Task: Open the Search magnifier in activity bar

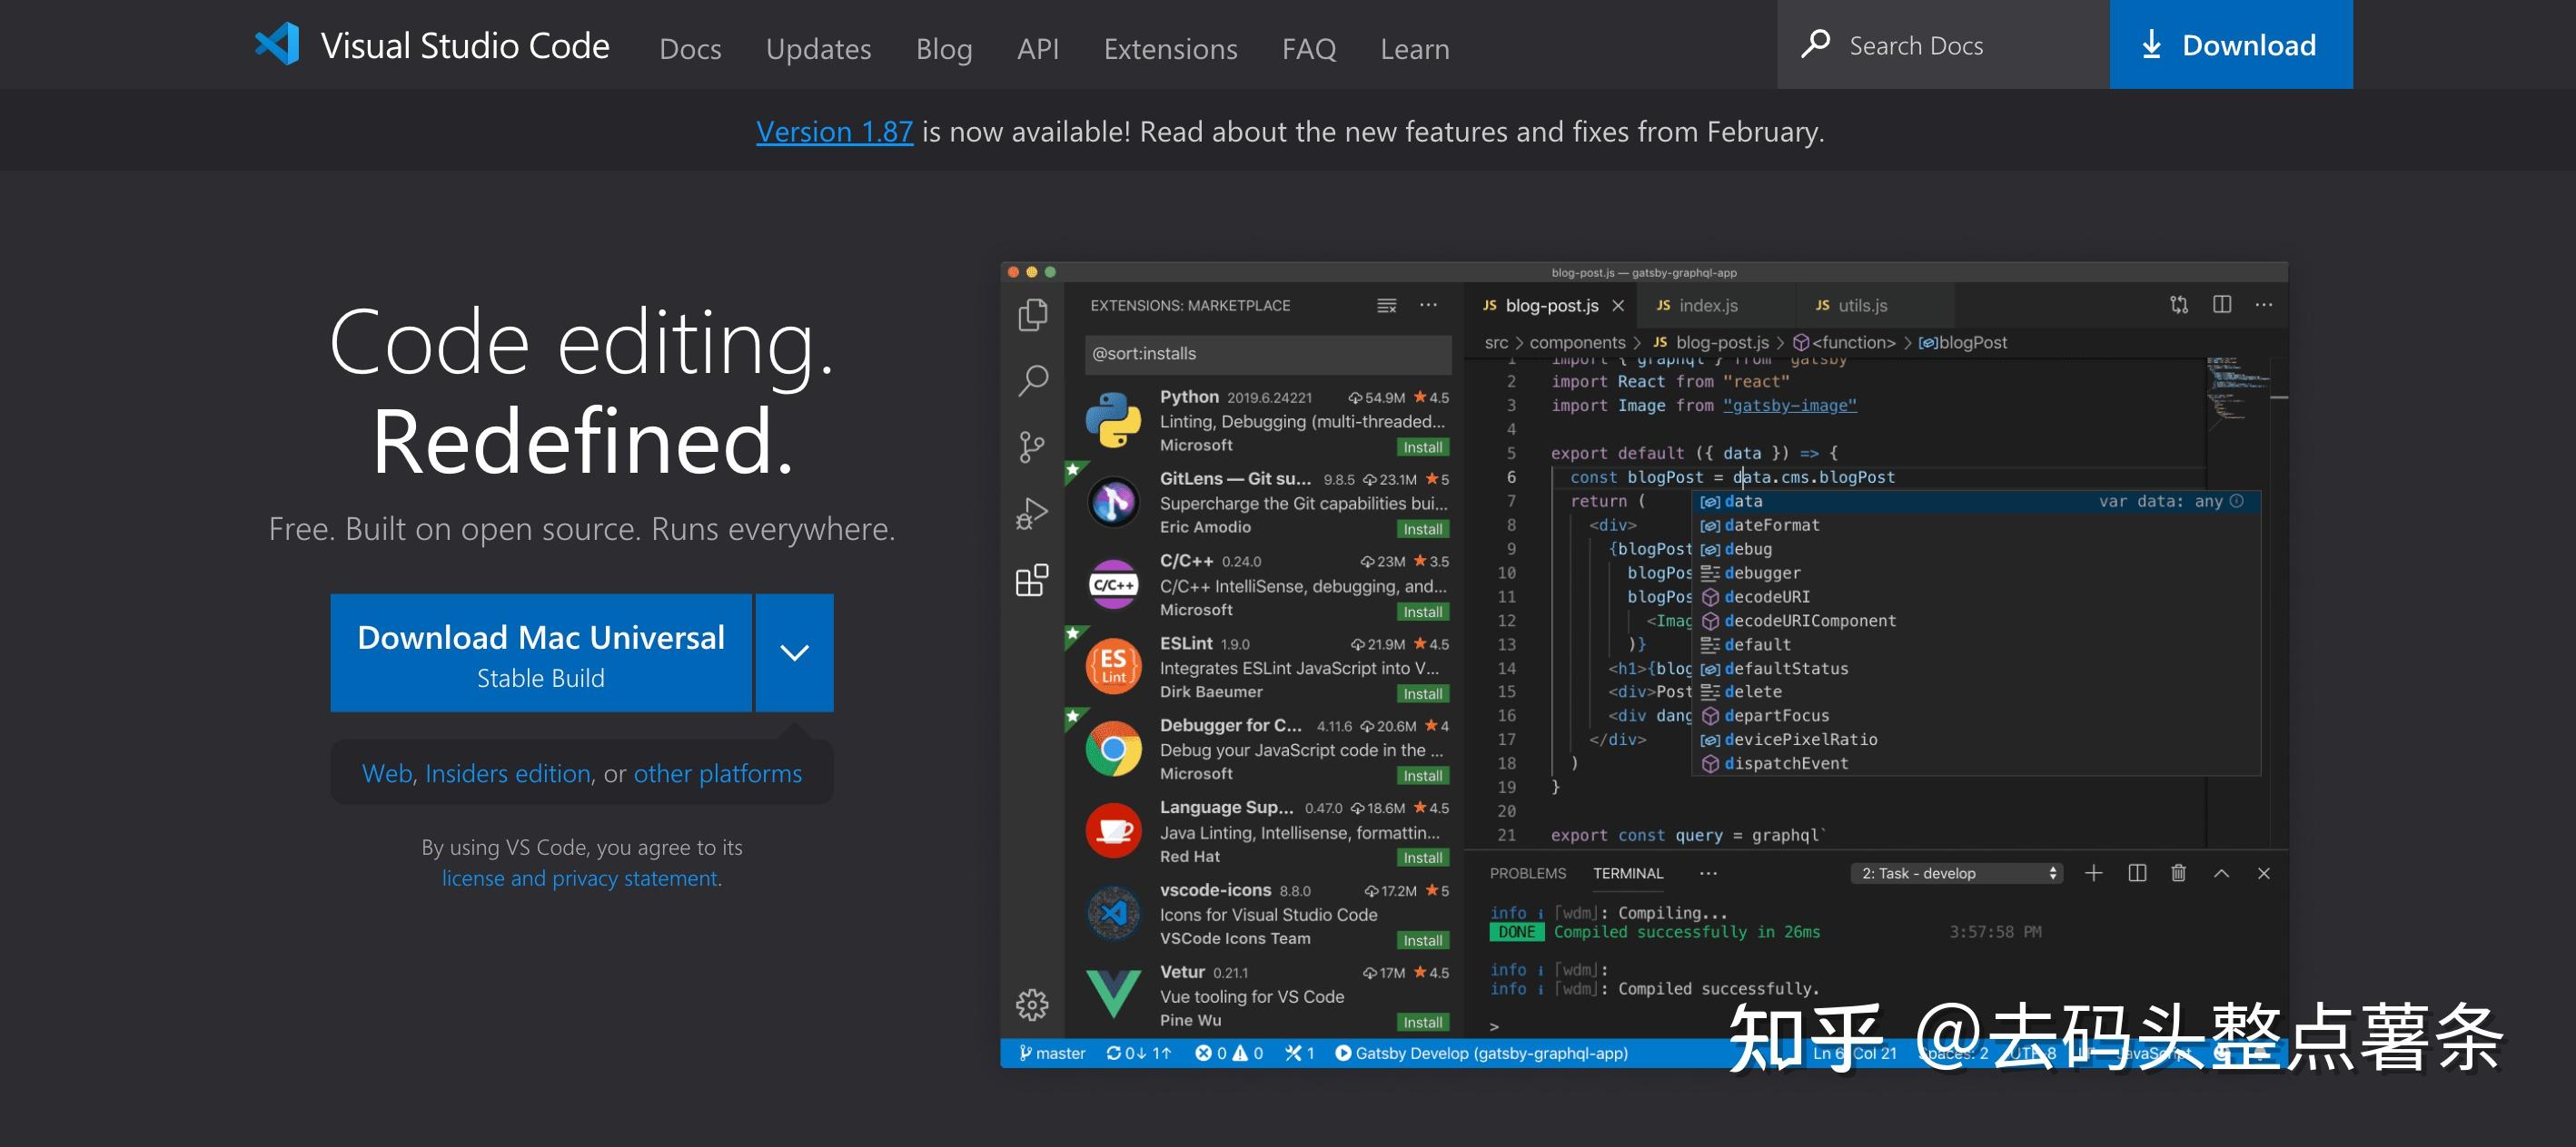Action: (x=1032, y=380)
